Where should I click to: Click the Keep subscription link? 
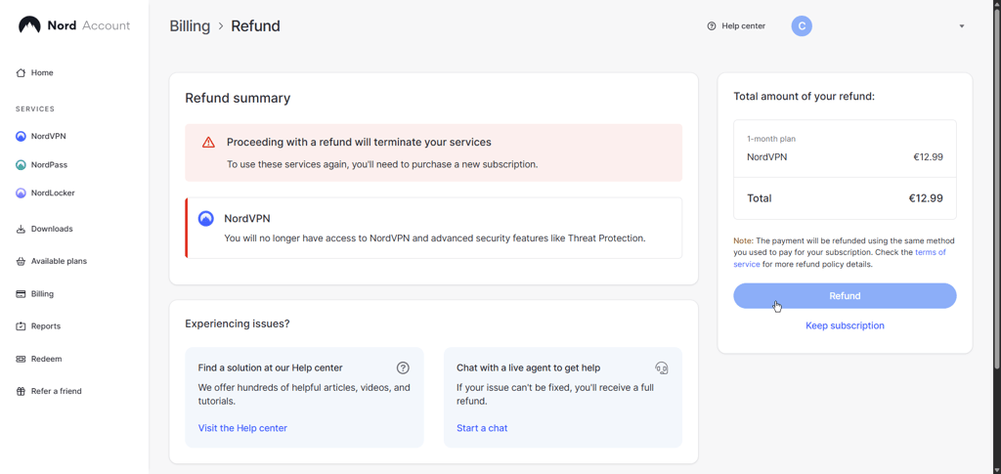pyautogui.click(x=845, y=325)
